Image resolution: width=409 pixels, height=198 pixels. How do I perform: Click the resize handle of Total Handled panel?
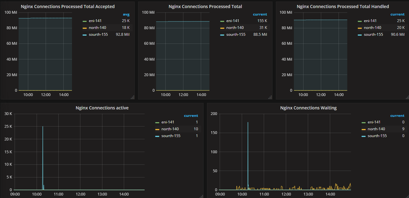coord(407,97)
